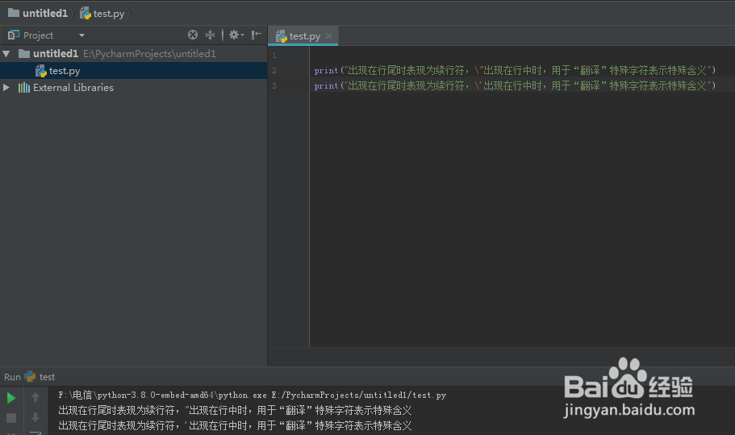
Task: Click the Python icon on the test.py editor tab
Action: [x=282, y=36]
